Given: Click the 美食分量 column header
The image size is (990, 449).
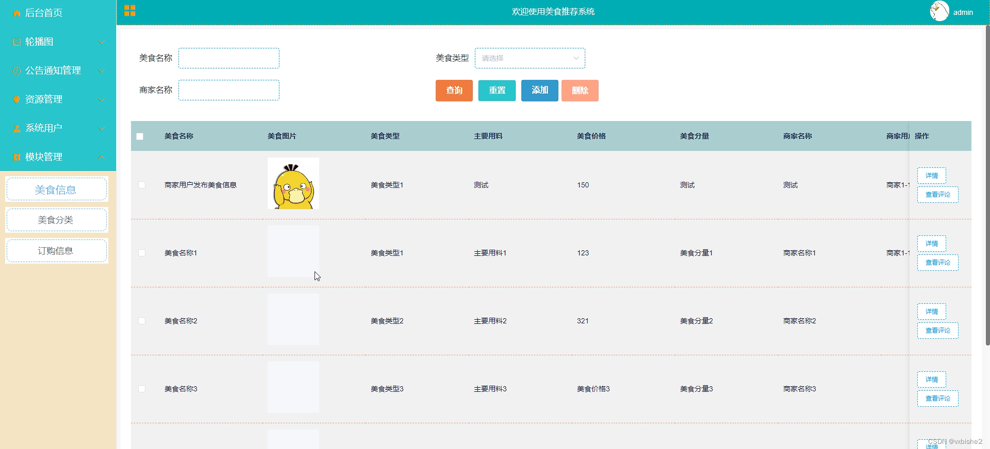Looking at the screenshot, I should [x=695, y=136].
